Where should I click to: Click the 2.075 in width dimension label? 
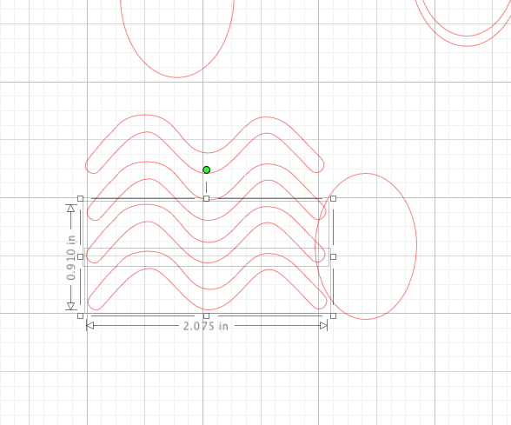point(206,326)
